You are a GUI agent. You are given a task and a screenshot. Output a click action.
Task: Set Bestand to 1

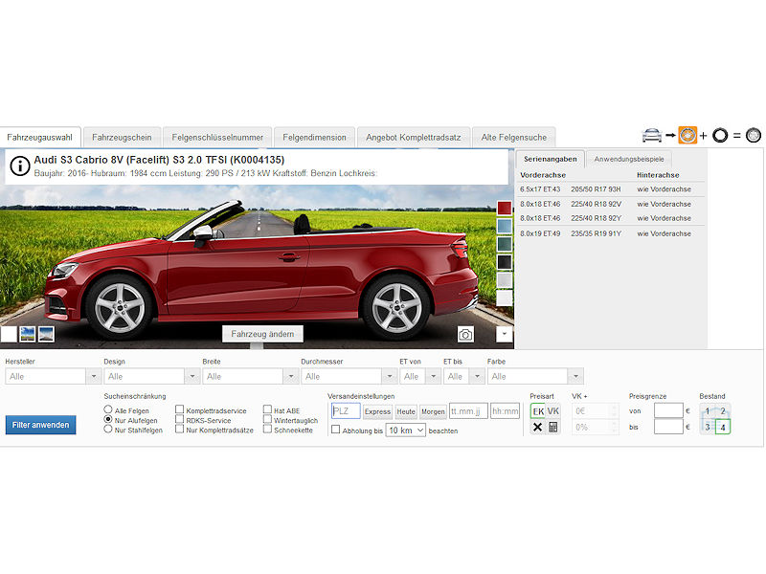[x=708, y=411]
